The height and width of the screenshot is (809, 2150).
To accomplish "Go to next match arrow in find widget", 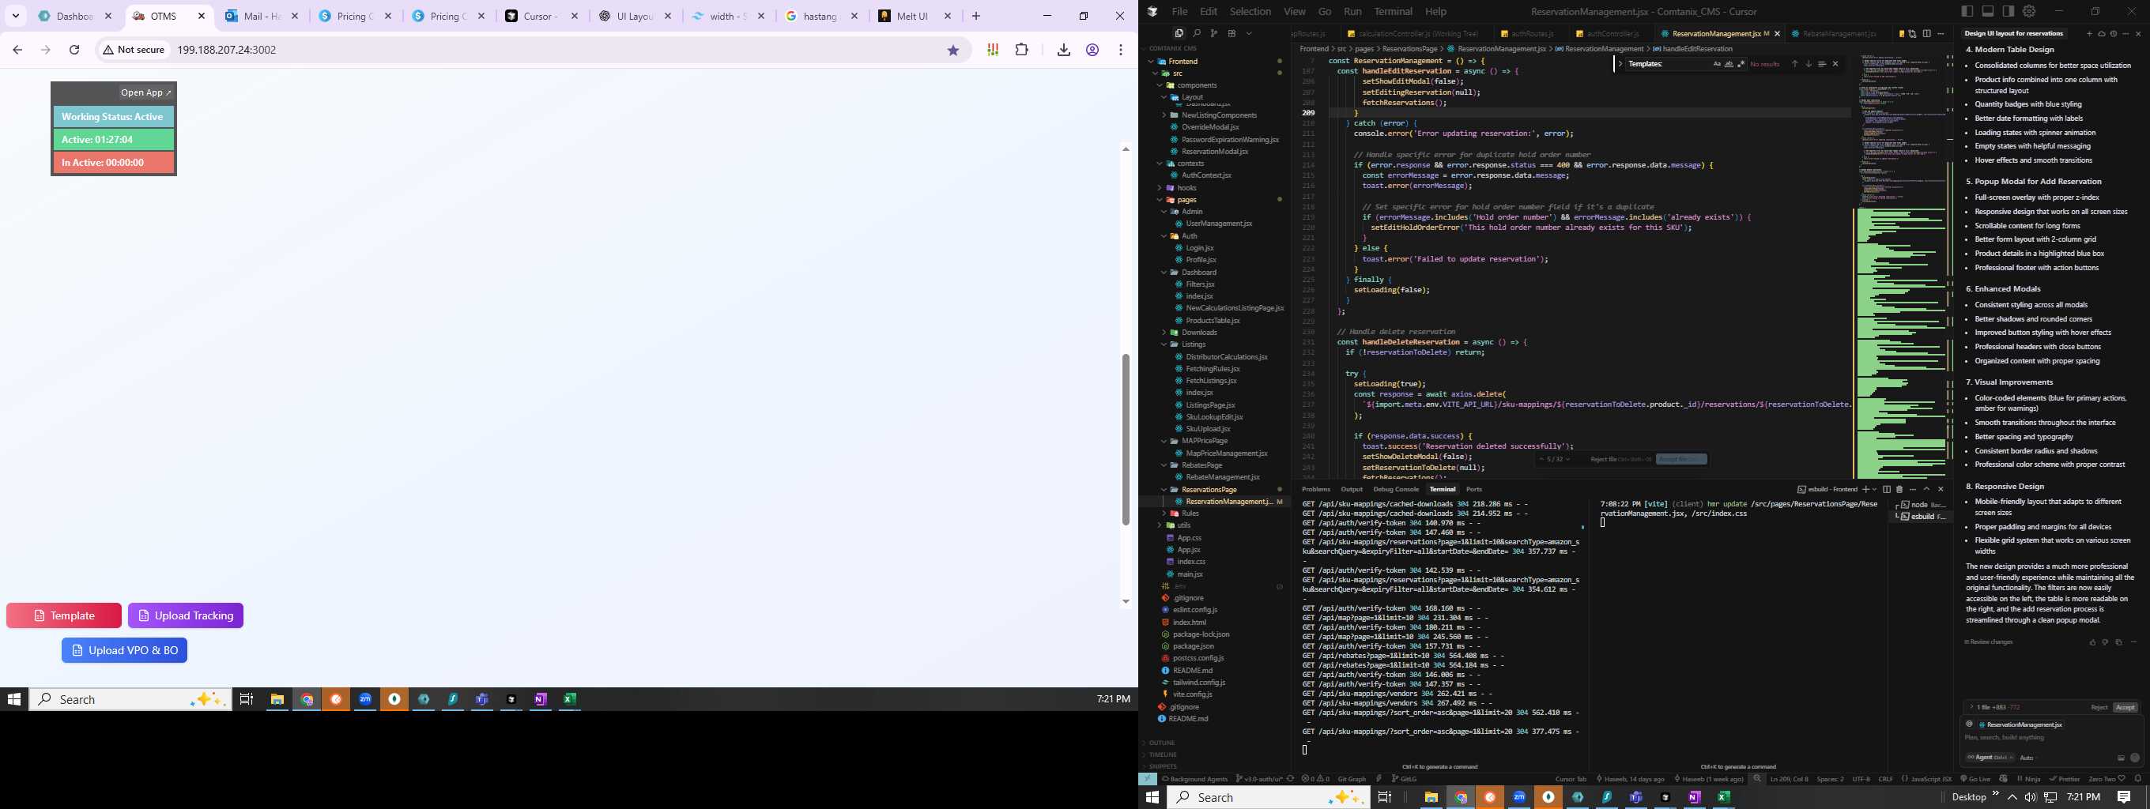I will tap(1809, 64).
